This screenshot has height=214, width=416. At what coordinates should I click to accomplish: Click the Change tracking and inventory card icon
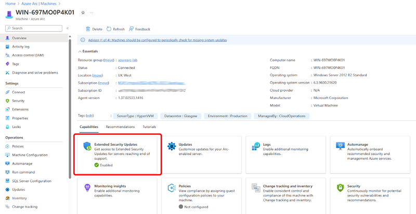coord(256,188)
